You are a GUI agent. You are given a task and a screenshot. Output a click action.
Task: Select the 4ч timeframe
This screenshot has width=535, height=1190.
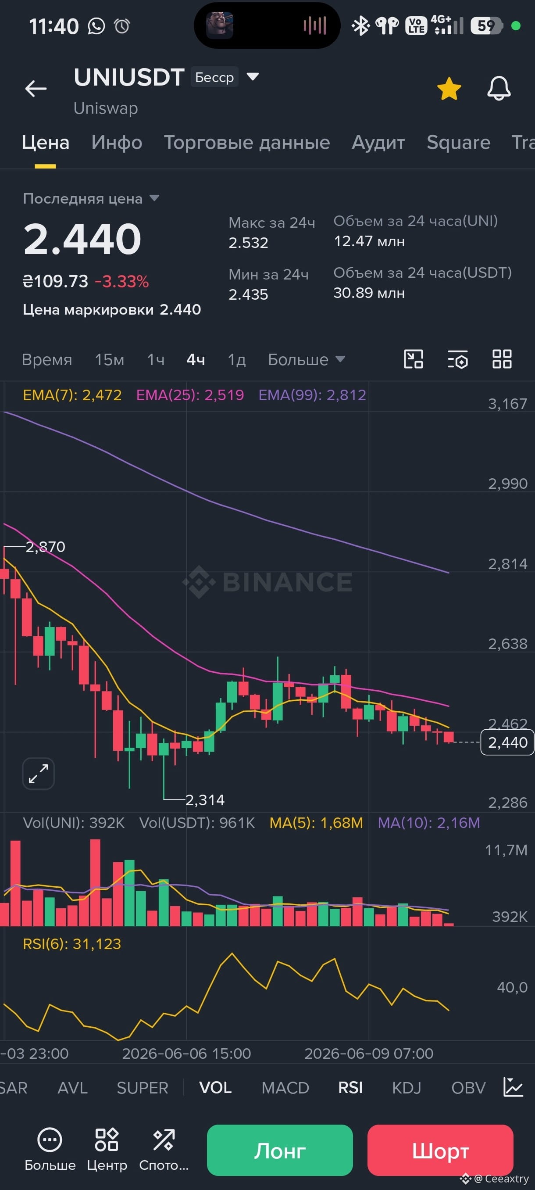pos(196,359)
